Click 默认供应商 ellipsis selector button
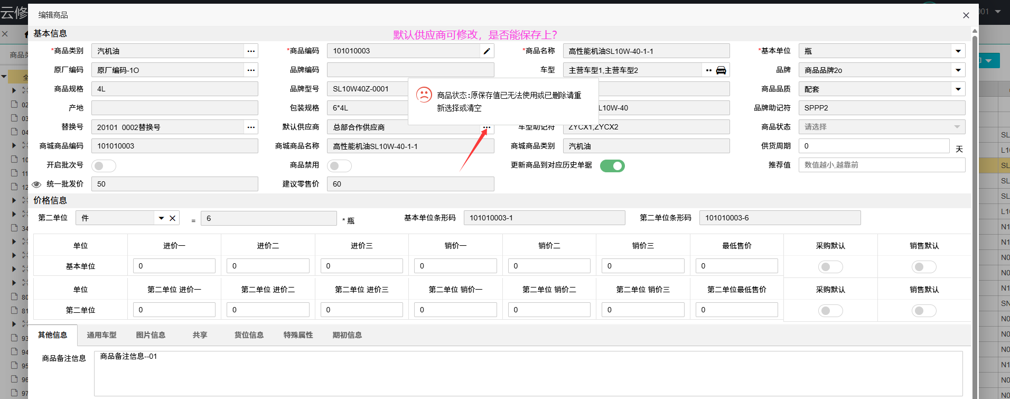 [x=487, y=127]
